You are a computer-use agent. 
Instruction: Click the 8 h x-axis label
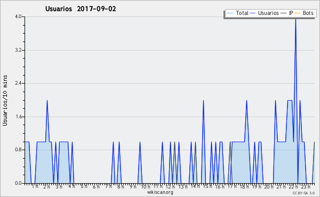(x=121, y=187)
